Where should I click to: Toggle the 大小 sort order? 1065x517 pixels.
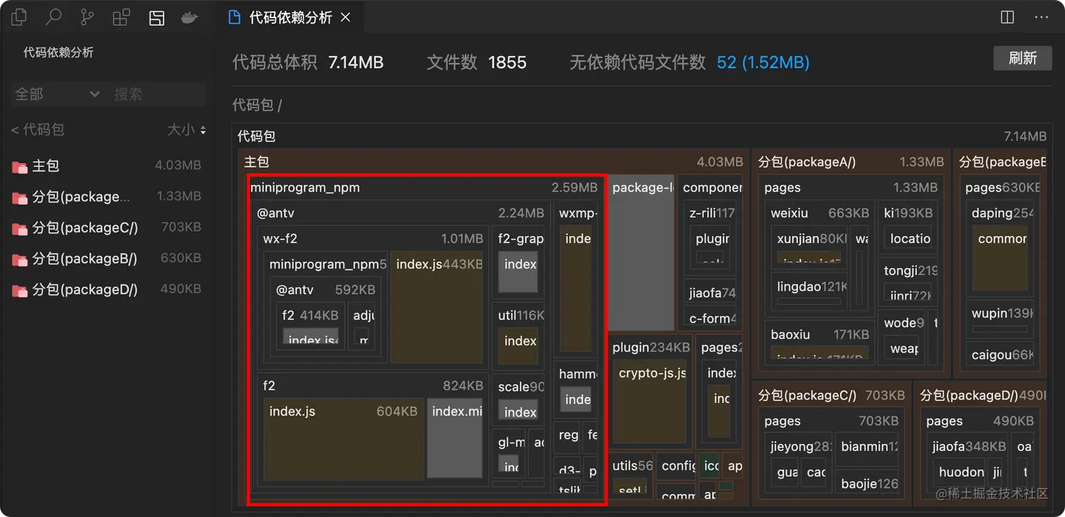(x=187, y=130)
